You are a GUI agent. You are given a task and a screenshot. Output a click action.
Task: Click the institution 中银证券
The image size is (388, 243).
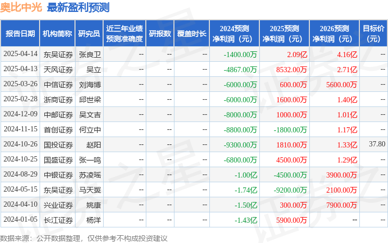[x=58, y=175]
